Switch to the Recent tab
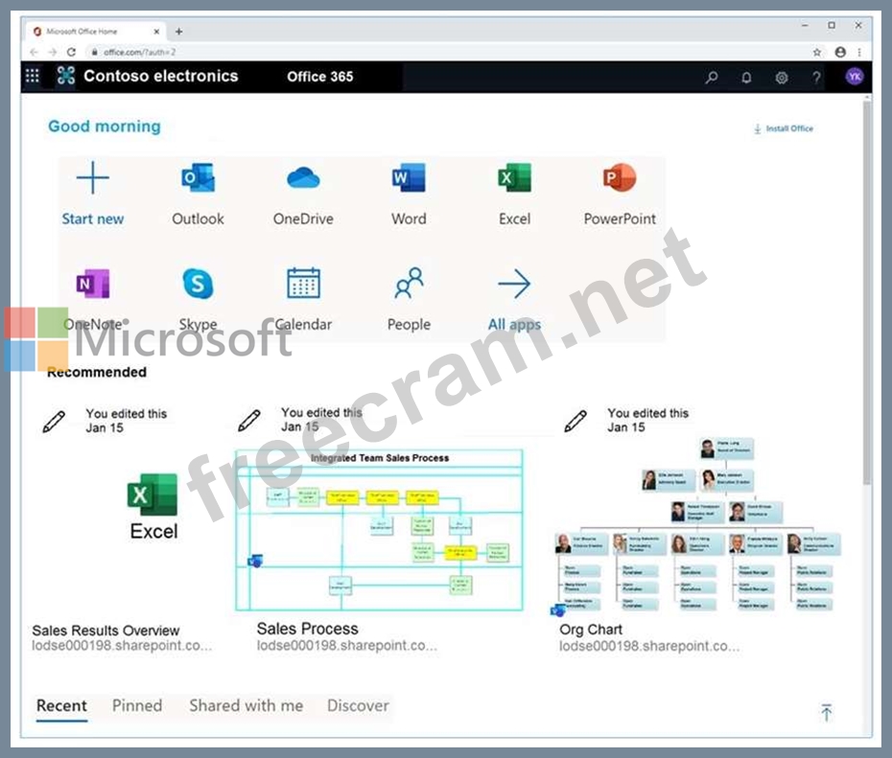The width and height of the screenshot is (892, 758). coord(61,705)
